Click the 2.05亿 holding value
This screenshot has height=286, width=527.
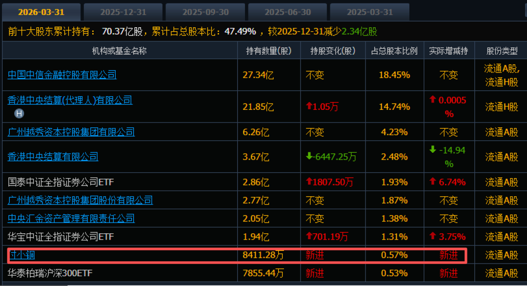tap(256, 219)
